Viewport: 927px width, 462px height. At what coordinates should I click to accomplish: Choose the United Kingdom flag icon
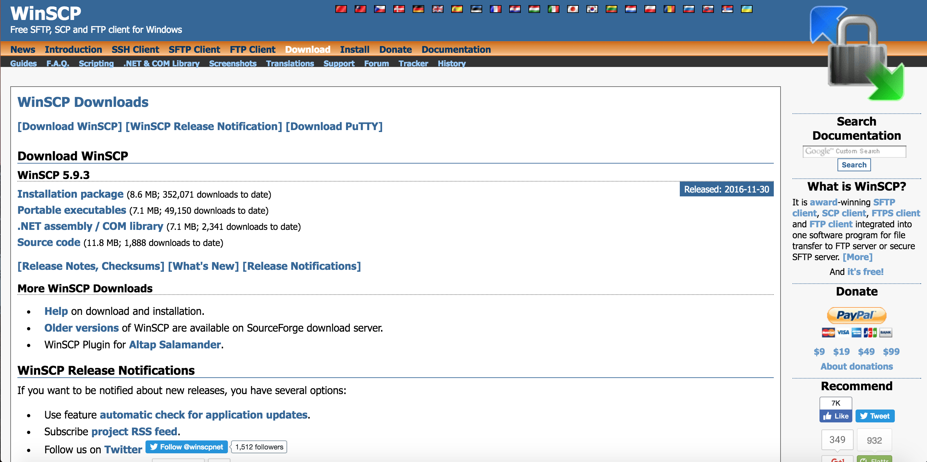[x=438, y=9]
